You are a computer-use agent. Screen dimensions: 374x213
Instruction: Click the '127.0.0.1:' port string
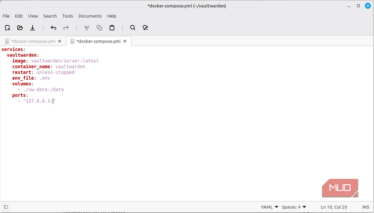[39, 101]
